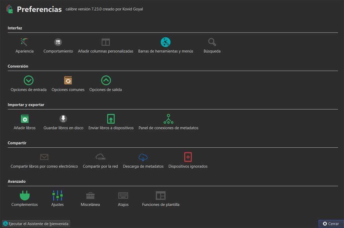Open Guardar libros en disco settings

[63, 119]
